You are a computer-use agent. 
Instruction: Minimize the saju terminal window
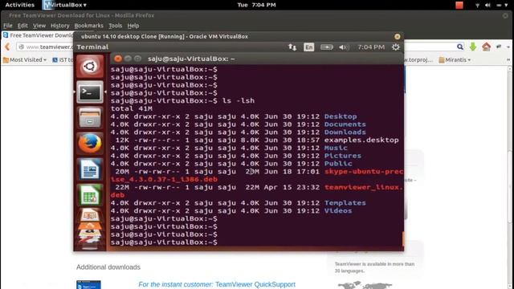[128, 59]
